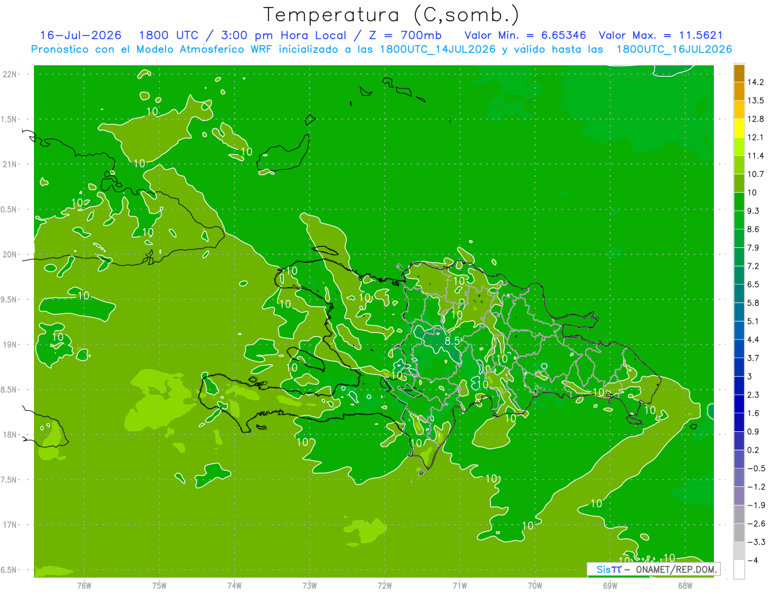Click the "2.3" colorbar value
The height and width of the screenshot is (594, 769).
(754, 395)
